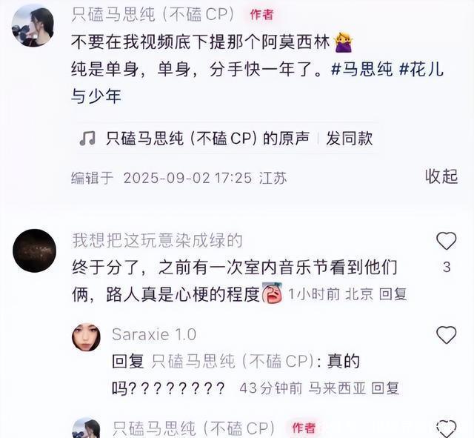Click the 发同款 button
The image size is (474, 438).
pos(350,139)
